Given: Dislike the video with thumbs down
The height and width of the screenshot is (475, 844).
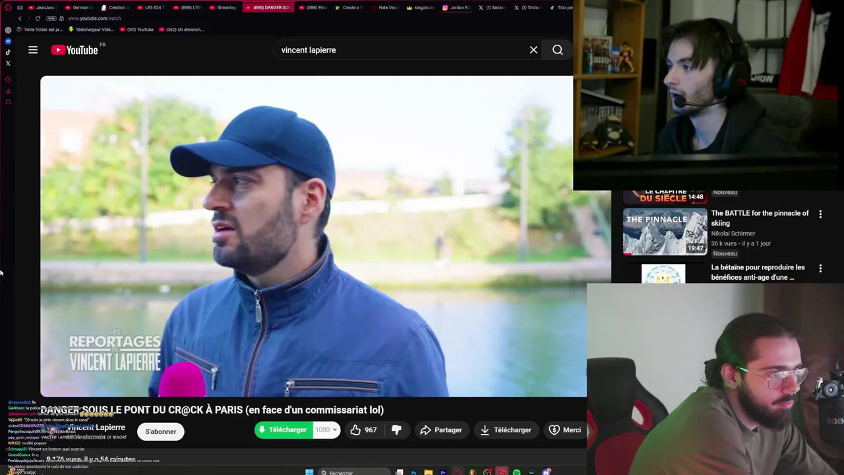Looking at the screenshot, I should 396,430.
